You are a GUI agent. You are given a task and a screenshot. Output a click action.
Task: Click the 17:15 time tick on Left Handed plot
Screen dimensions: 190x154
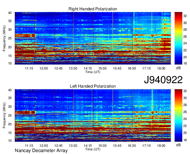pos(146,146)
